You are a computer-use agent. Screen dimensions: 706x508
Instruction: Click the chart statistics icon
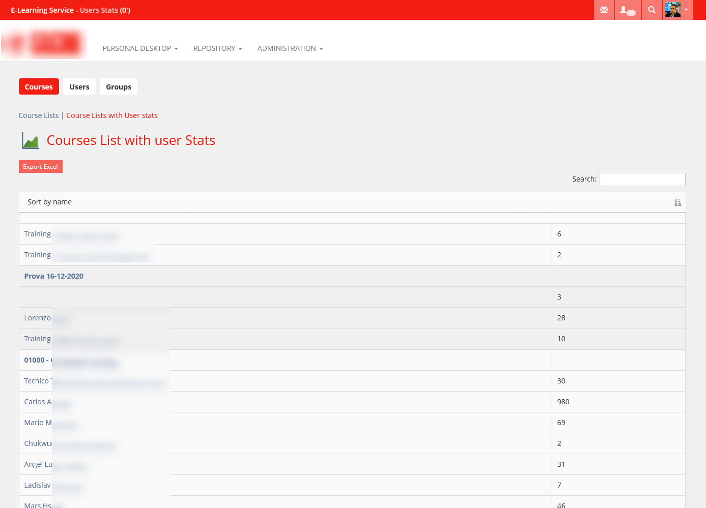[30, 141]
